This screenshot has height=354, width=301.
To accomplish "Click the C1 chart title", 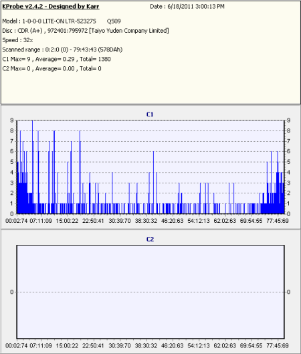I will click(150, 114).
